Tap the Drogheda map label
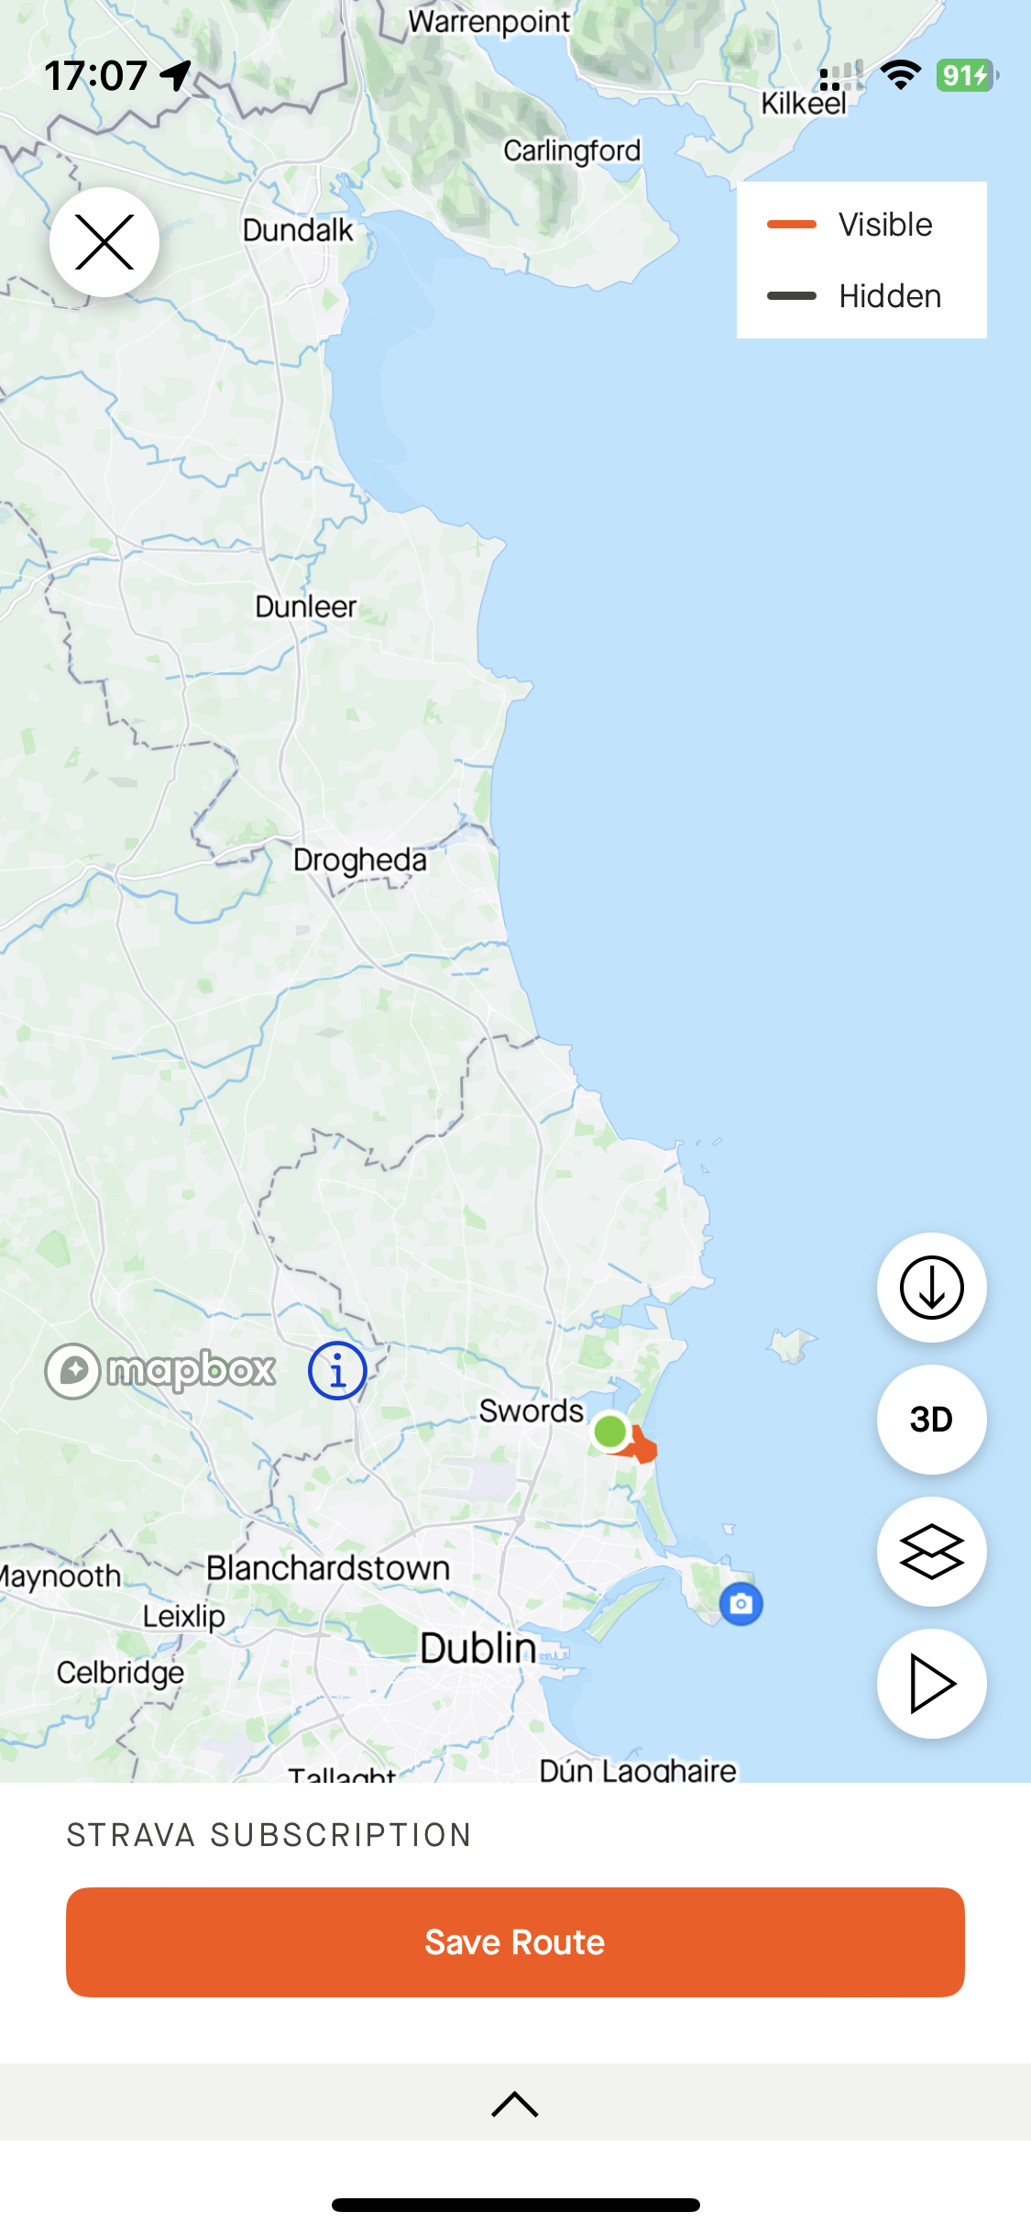1031x2234 pixels. (x=360, y=860)
